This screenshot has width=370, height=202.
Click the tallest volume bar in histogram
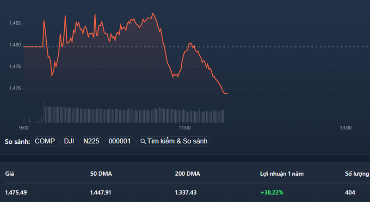point(44,112)
